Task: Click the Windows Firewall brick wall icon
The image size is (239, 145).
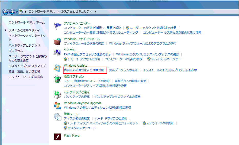Action: click(x=57, y=42)
